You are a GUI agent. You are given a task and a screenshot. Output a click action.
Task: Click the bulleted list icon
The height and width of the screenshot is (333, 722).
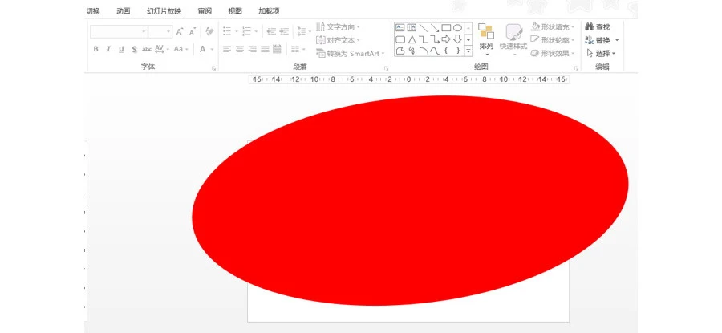tap(227, 31)
